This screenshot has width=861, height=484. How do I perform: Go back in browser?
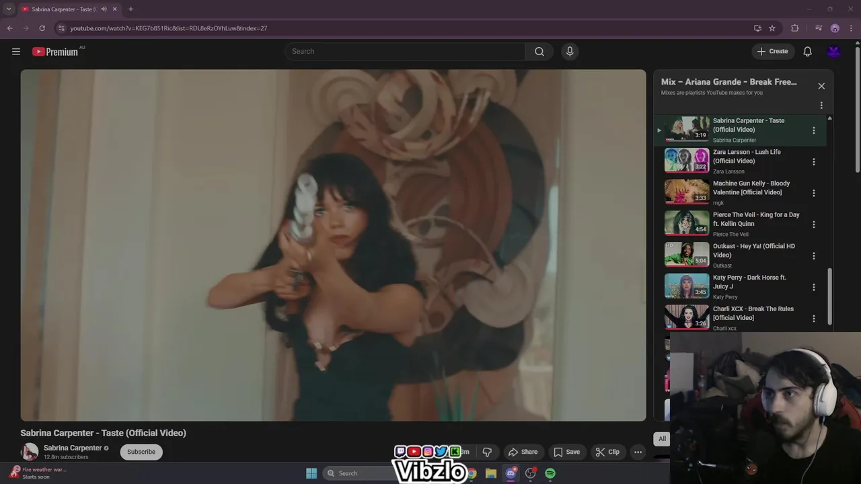point(9,28)
